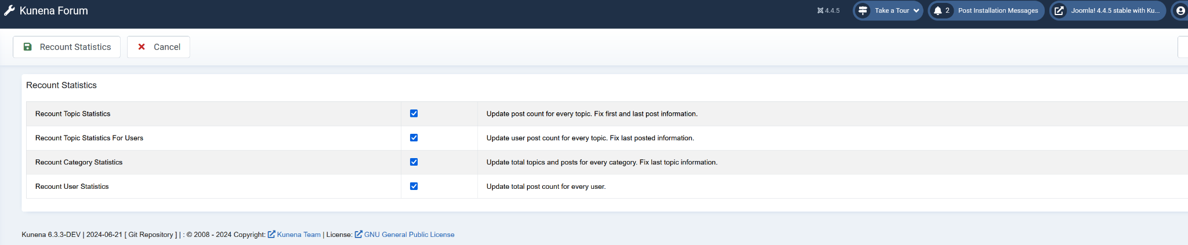Open the GNU General Public License link

[x=409, y=235]
